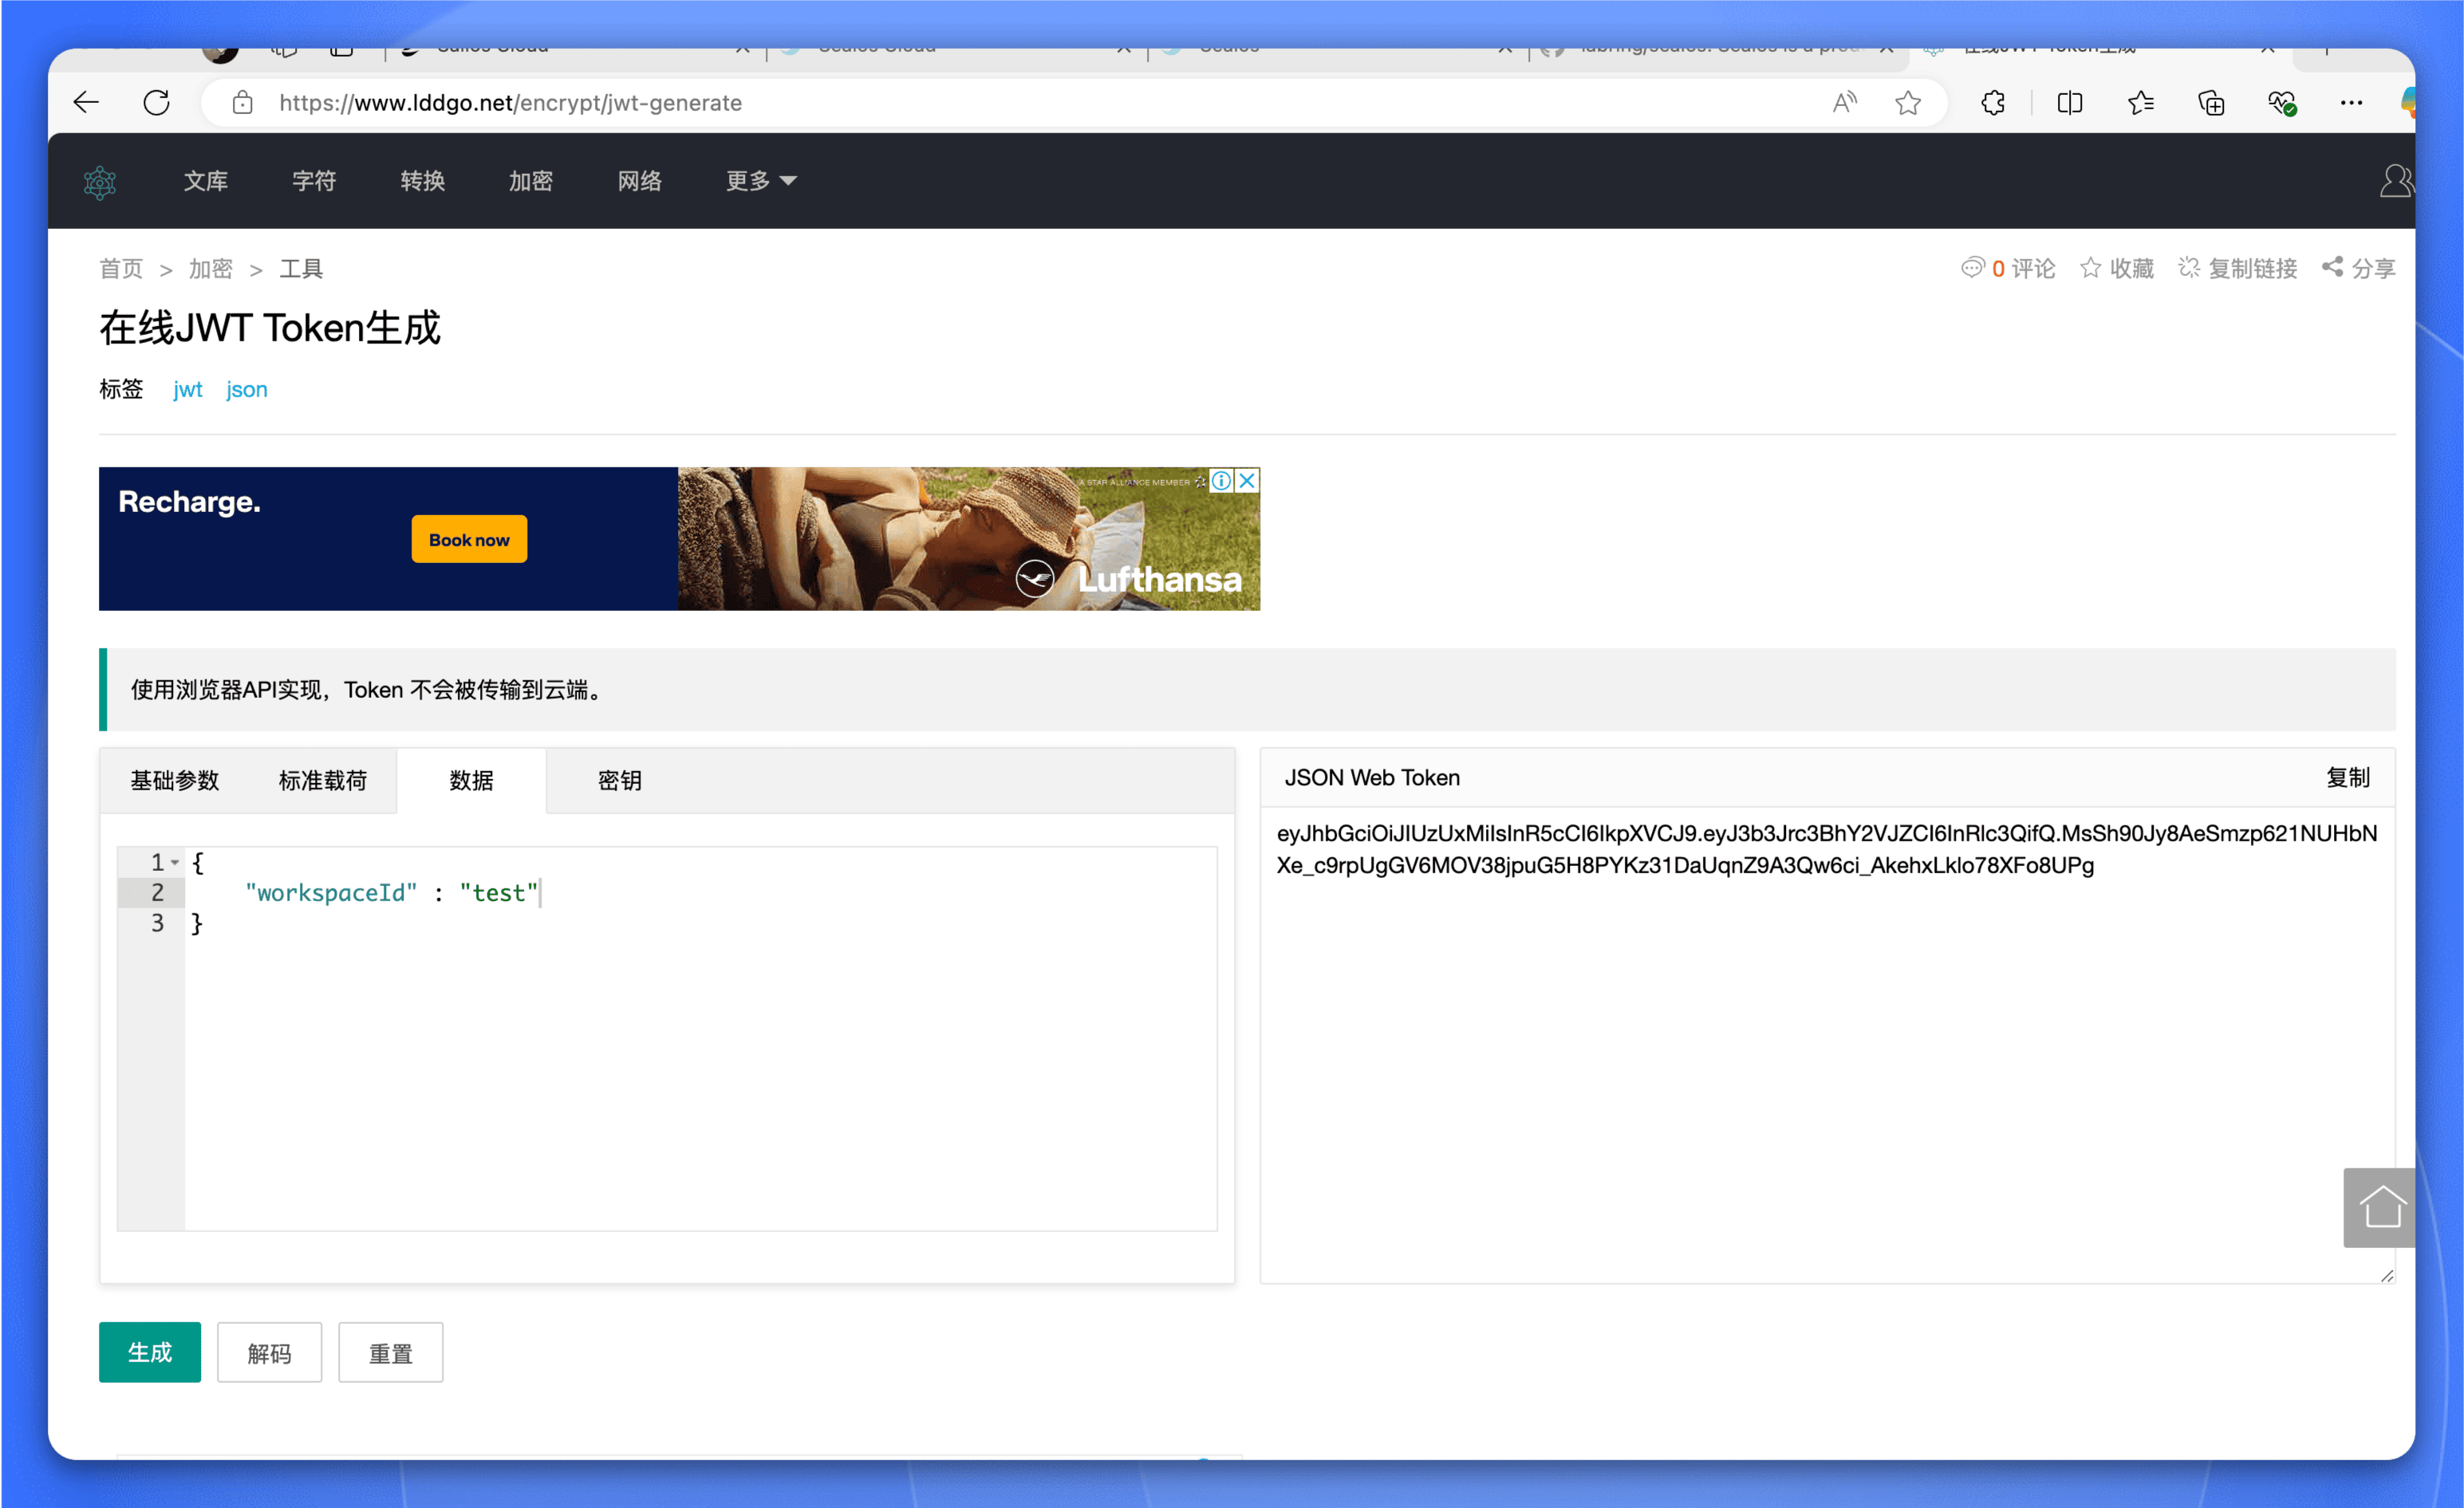Open the browser Extensions puzzle icon
Screen dimensions: 2464x1508
(1992, 102)
